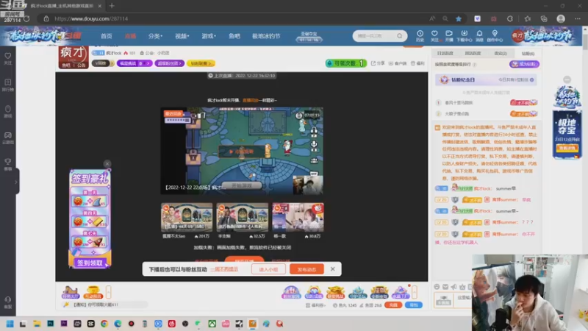Screen dimensions: 588x331
Task: Click the browser favorites star icon
Action: (x=459, y=18)
